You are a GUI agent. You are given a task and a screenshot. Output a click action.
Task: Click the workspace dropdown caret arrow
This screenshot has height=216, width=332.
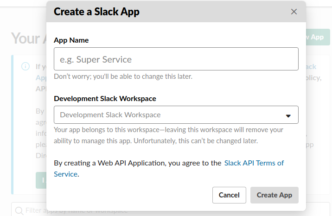pos(288,115)
